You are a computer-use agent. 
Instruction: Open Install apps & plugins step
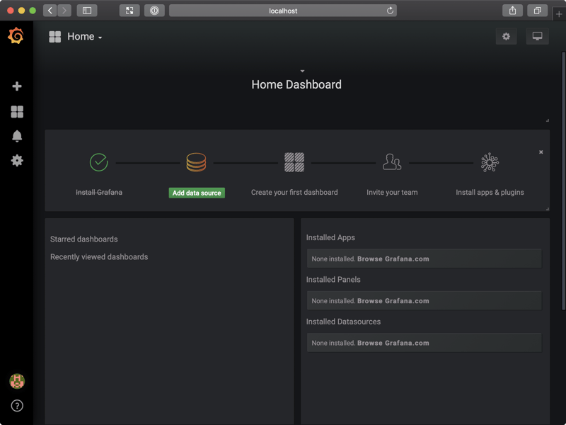click(490, 192)
